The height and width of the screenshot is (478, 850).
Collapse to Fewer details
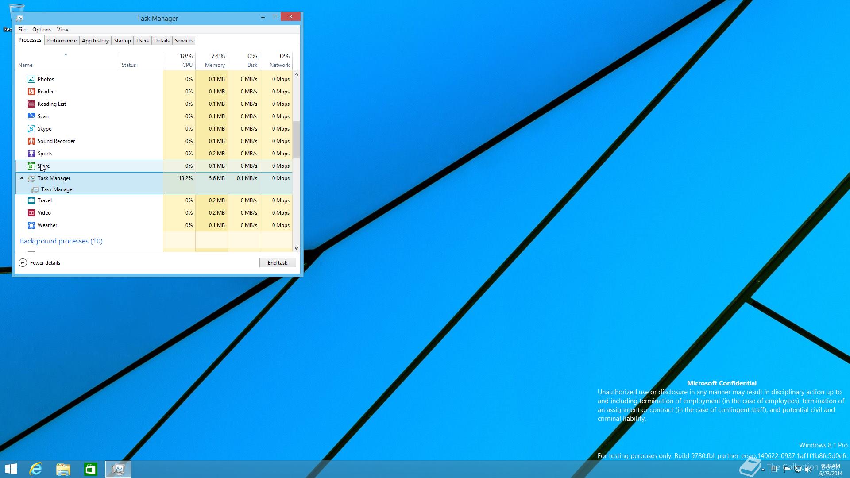tap(39, 263)
